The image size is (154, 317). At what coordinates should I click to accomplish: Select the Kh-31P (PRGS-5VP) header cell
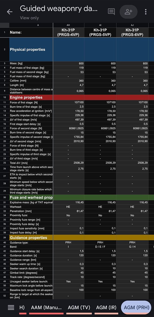pos(100,32)
